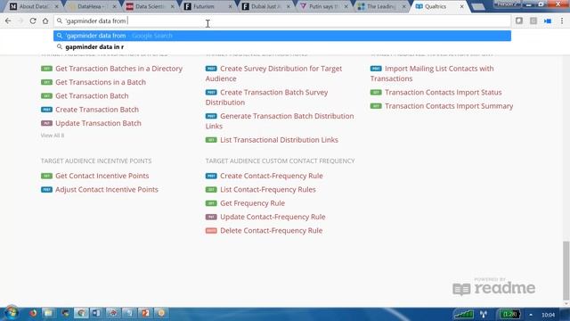Viewport: 570px width, 321px height.
Task: Click the address bar text field
Action: (282, 21)
